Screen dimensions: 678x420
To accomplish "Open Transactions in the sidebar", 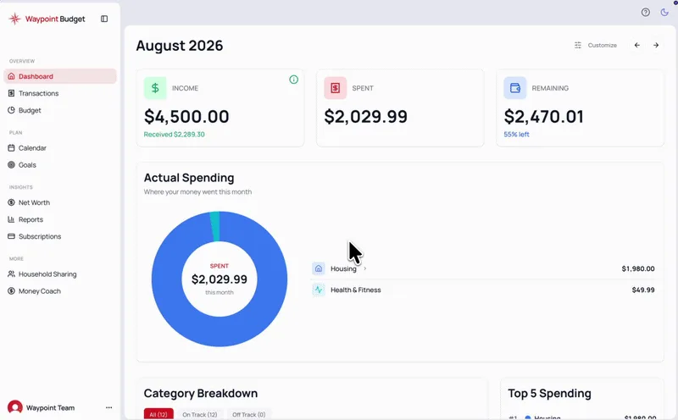I will tap(60, 93).
